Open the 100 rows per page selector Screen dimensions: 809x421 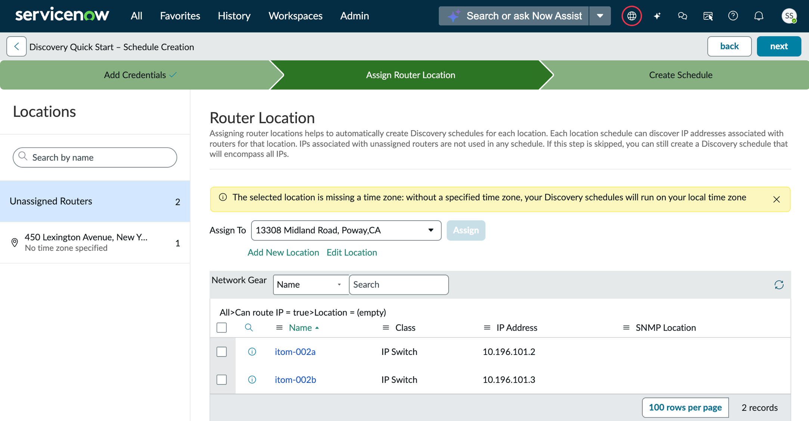point(685,407)
